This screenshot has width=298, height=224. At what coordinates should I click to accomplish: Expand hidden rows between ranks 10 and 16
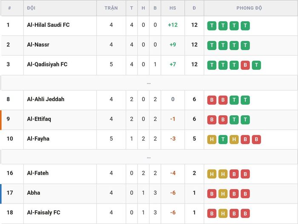point(149,157)
